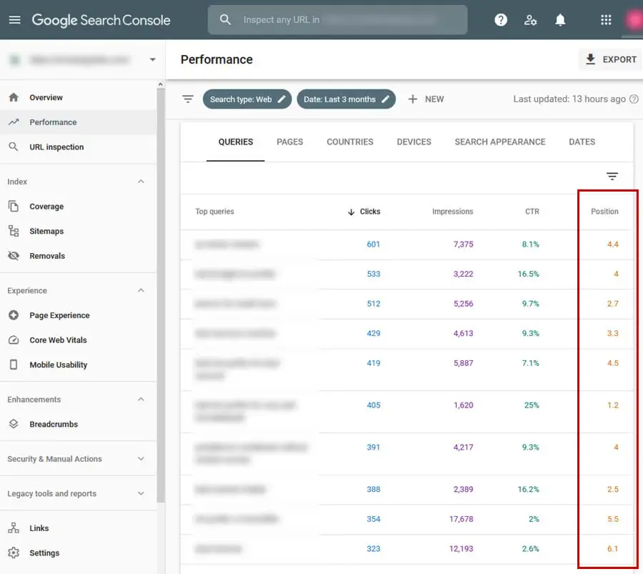The image size is (643, 574).
Task: Click the Sitemaps tree icon
Action: click(x=14, y=231)
